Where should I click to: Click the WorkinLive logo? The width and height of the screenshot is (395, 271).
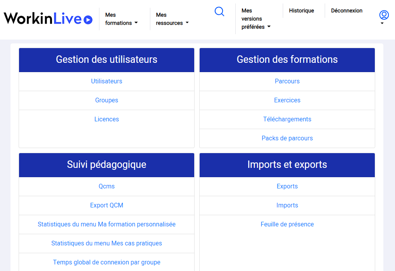coord(48,19)
